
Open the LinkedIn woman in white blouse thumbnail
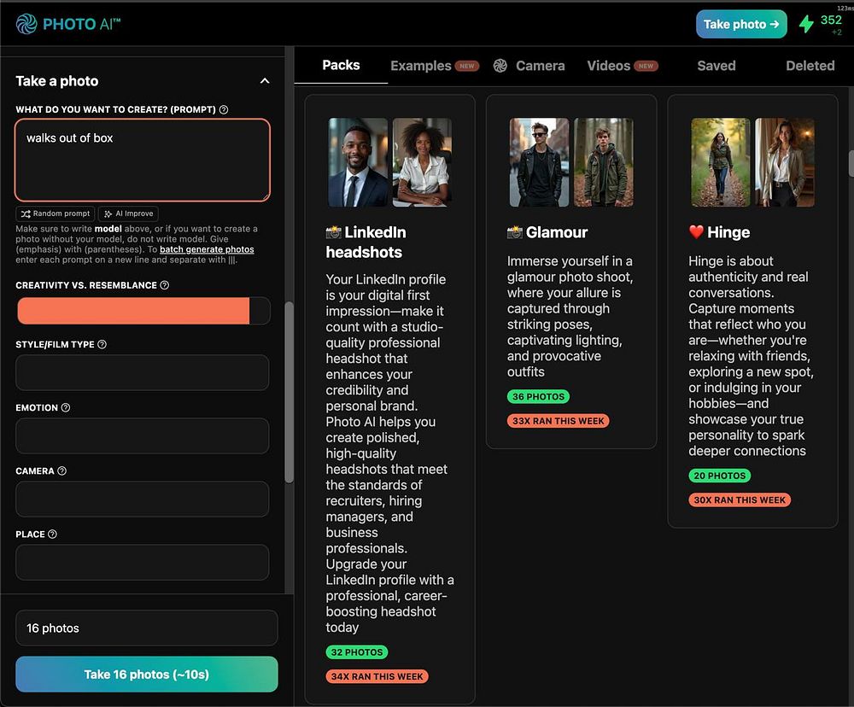coord(422,162)
